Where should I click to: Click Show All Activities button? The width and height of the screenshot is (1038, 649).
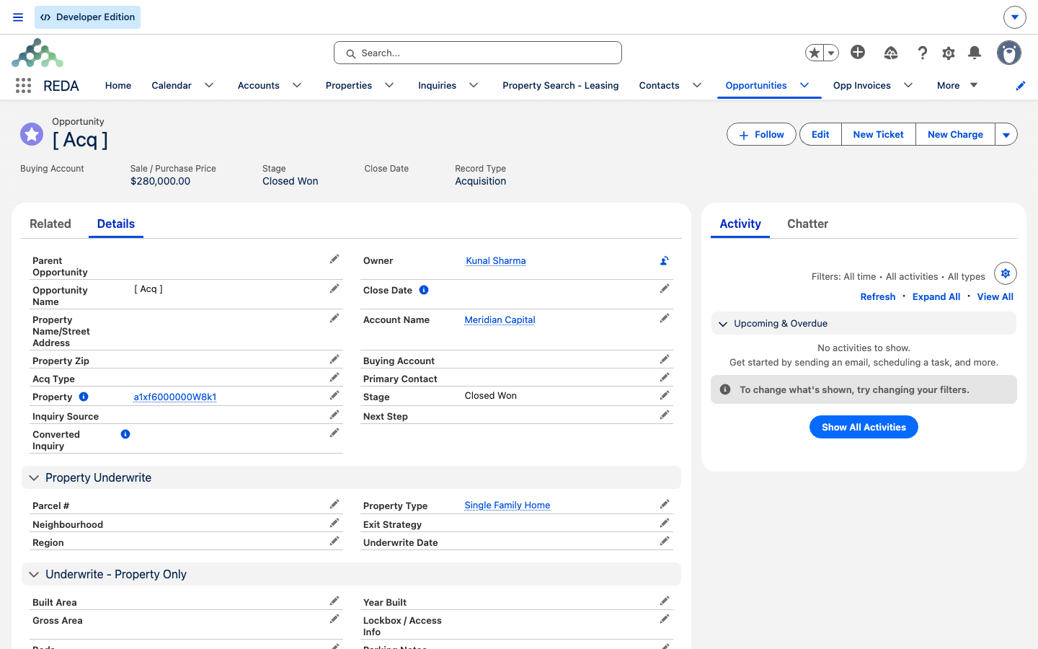click(x=864, y=427)
